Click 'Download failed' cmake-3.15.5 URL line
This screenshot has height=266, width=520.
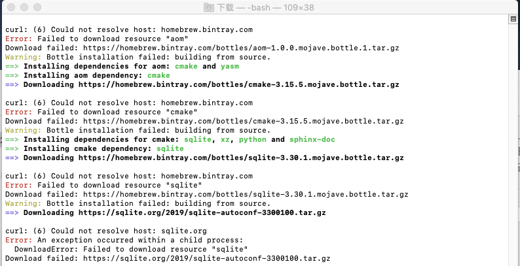point(204,121)
